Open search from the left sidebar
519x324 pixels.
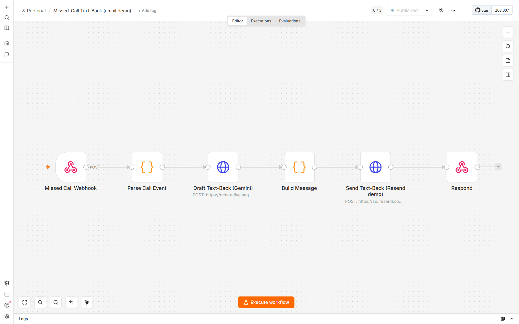(x=7, y=17)
